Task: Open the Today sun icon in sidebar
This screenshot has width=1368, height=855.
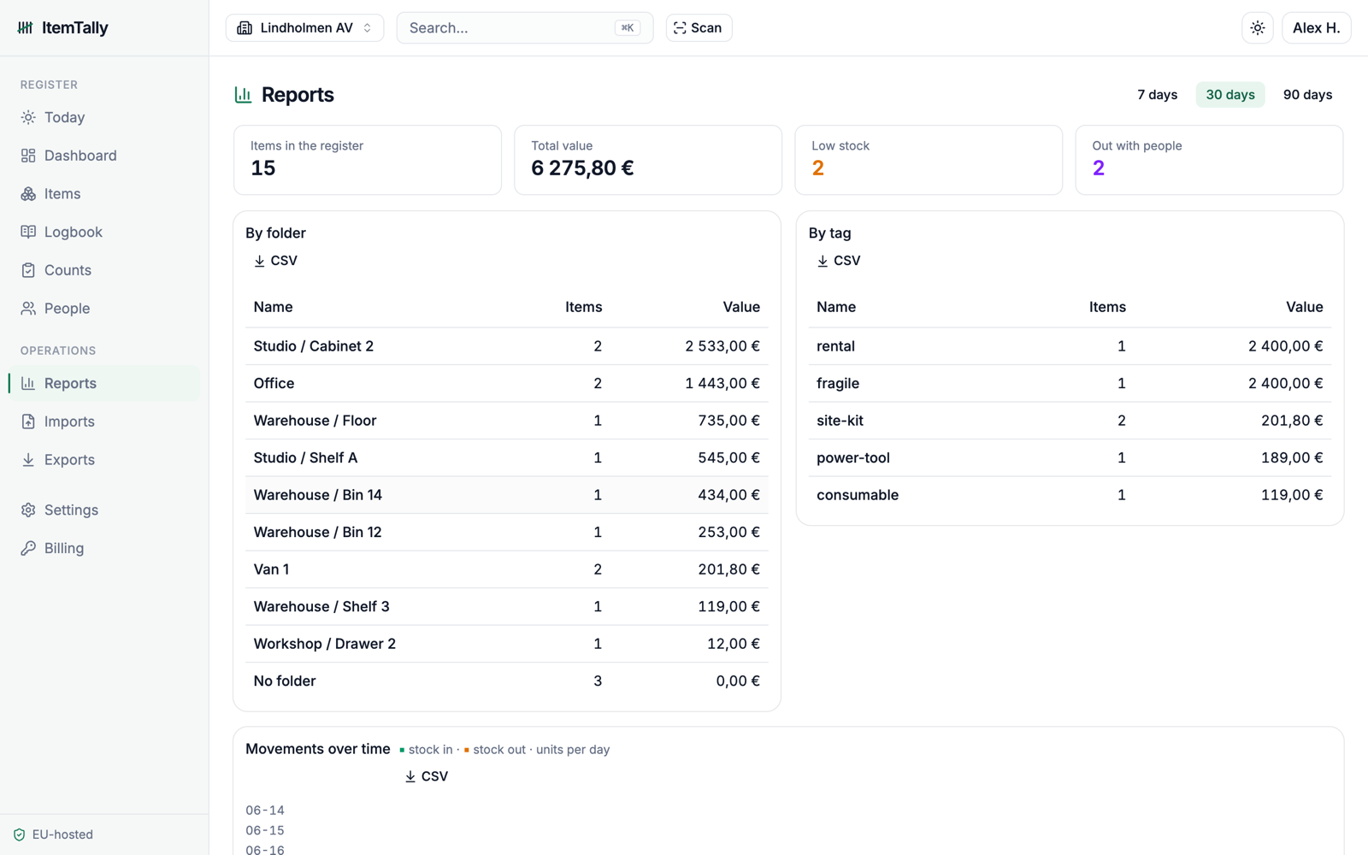Action: coord(28,117)
